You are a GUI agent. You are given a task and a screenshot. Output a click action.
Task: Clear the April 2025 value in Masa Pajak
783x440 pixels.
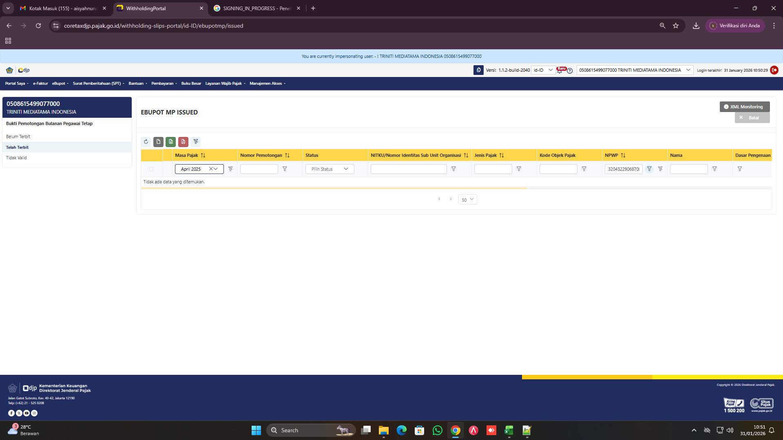pyautogui.click(x=211, y=169)
